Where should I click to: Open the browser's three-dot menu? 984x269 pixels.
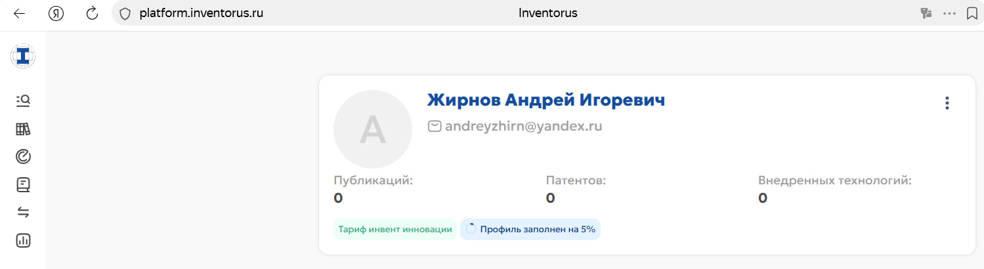pyautogui.click(x=949, y=13)
